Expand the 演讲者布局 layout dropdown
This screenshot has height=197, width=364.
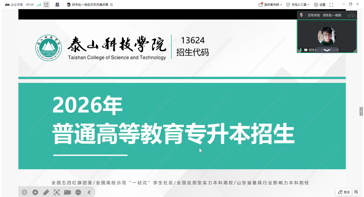[270, 5]
